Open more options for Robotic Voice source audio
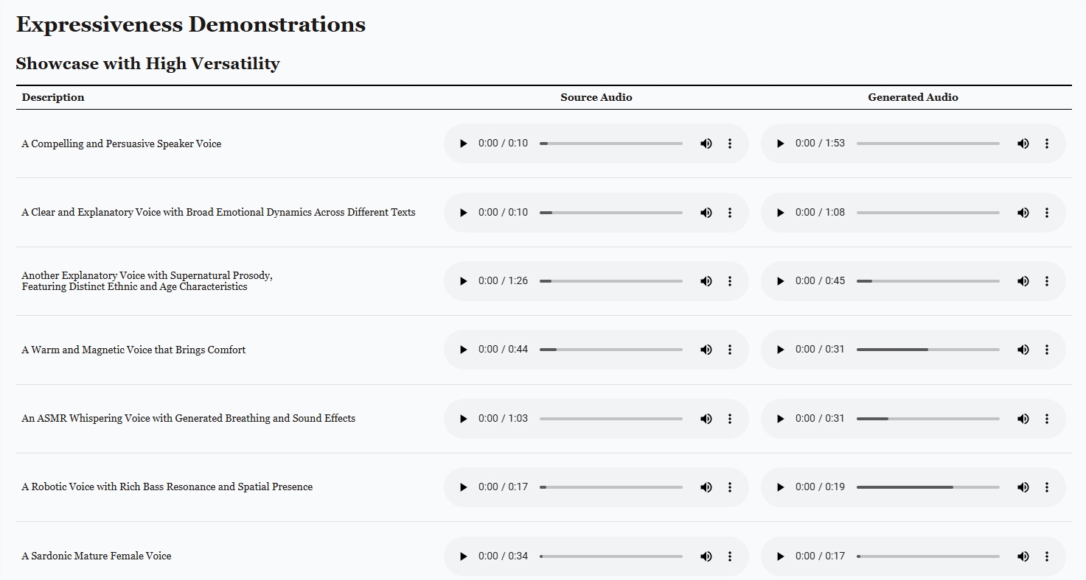 click(730, 487)
